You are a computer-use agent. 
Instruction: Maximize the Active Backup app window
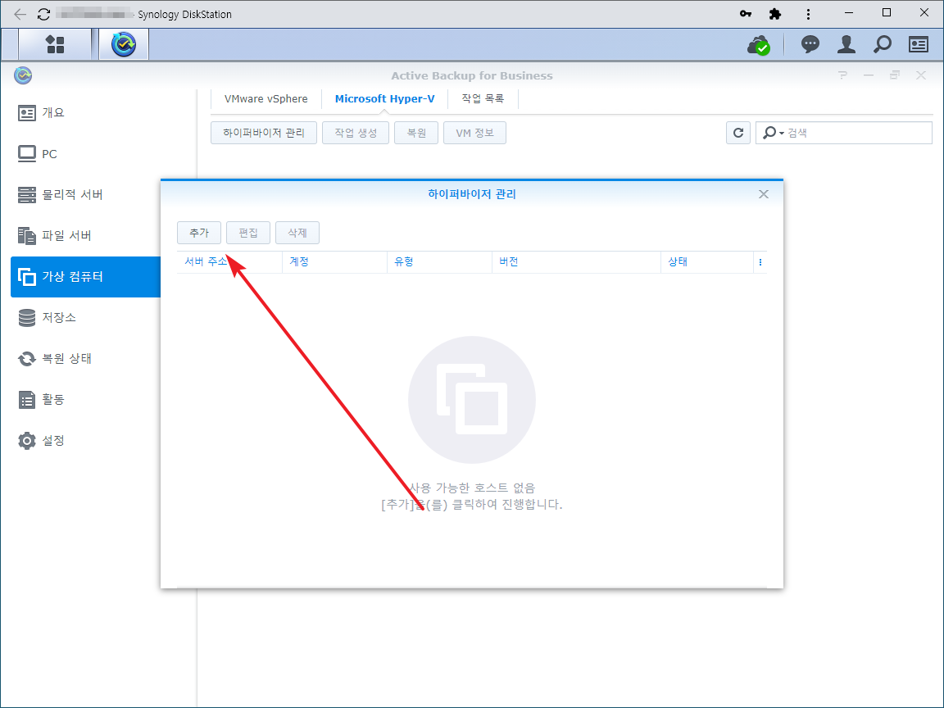[x=895, y=75]
